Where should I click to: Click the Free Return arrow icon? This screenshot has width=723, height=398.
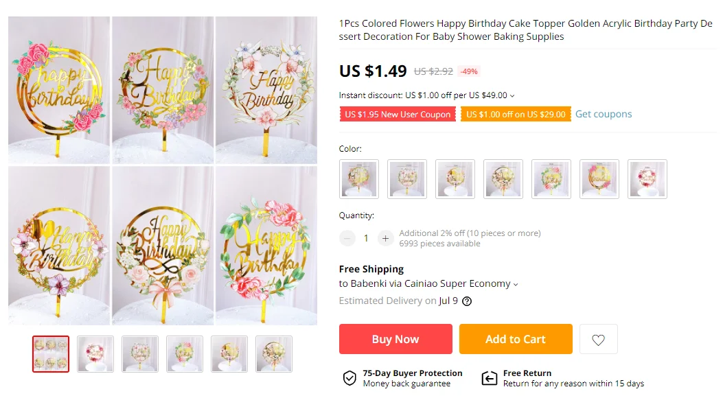click(489, 378)
